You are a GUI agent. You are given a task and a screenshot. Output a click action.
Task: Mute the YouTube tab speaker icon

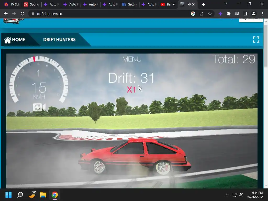(174, 4)
